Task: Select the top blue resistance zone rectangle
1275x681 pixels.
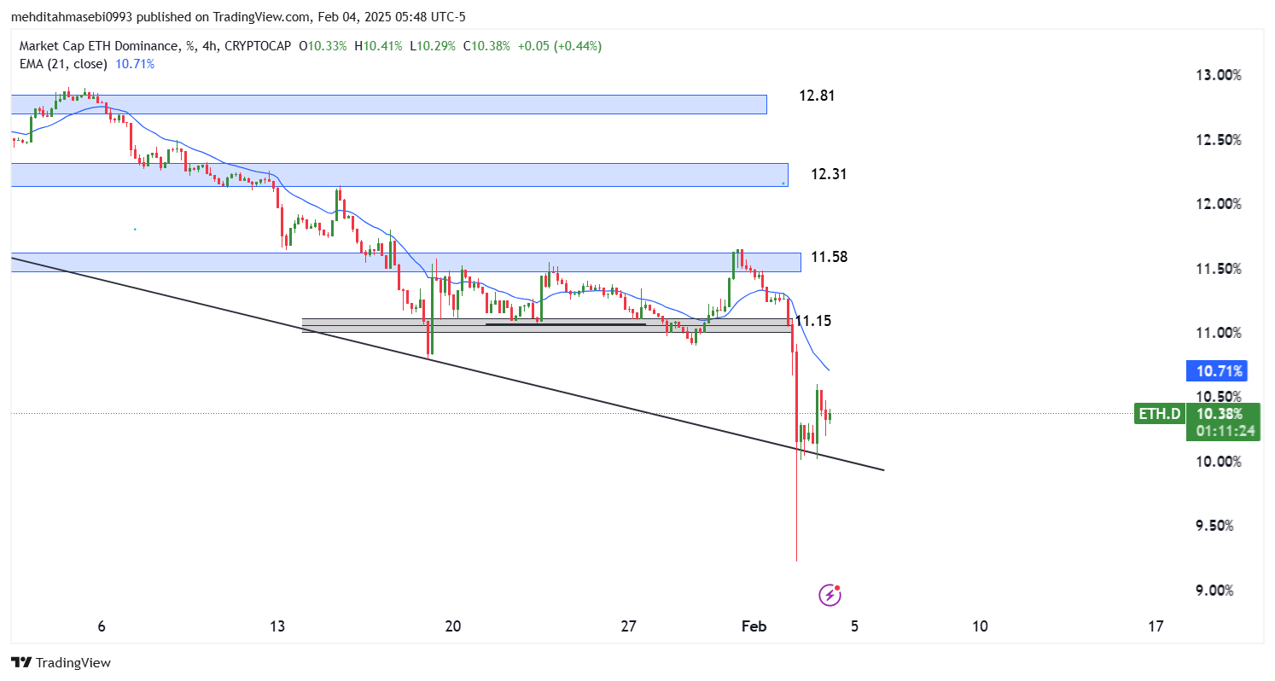Action: coord(389,104)
